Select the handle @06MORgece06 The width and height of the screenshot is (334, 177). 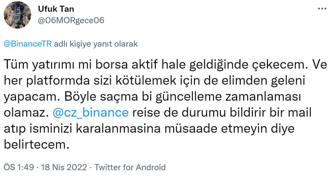click(x=71, y=20)
